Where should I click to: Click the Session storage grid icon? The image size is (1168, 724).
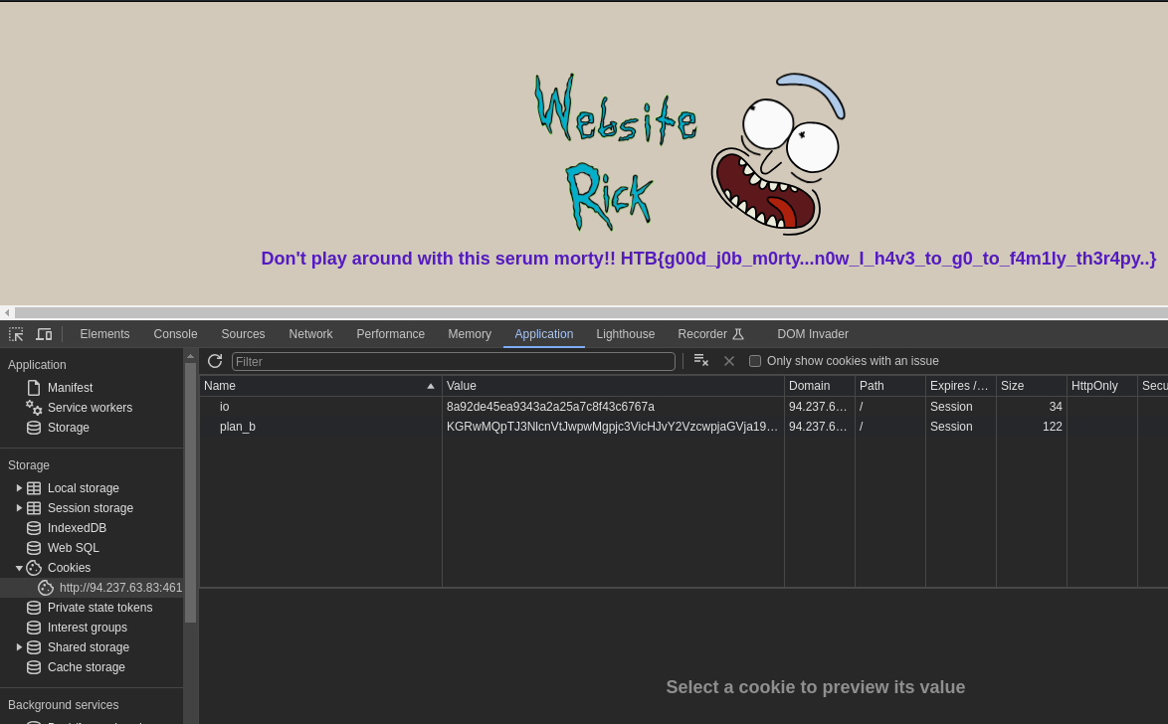tap(34, 508)
